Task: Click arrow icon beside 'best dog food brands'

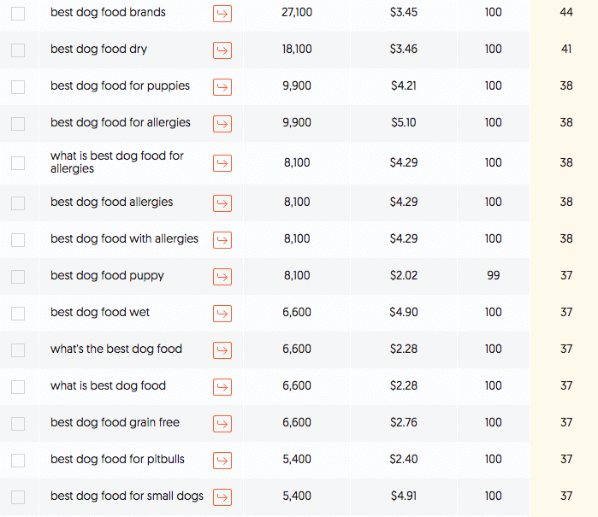Action: [222, 14]
